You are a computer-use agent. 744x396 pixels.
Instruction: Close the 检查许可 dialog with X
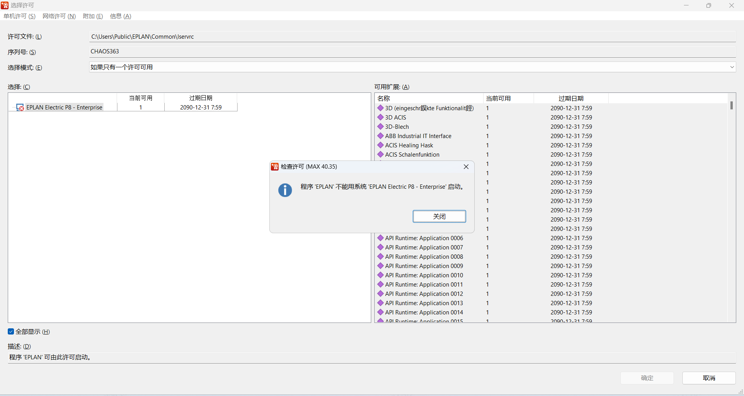coord(466,167)
